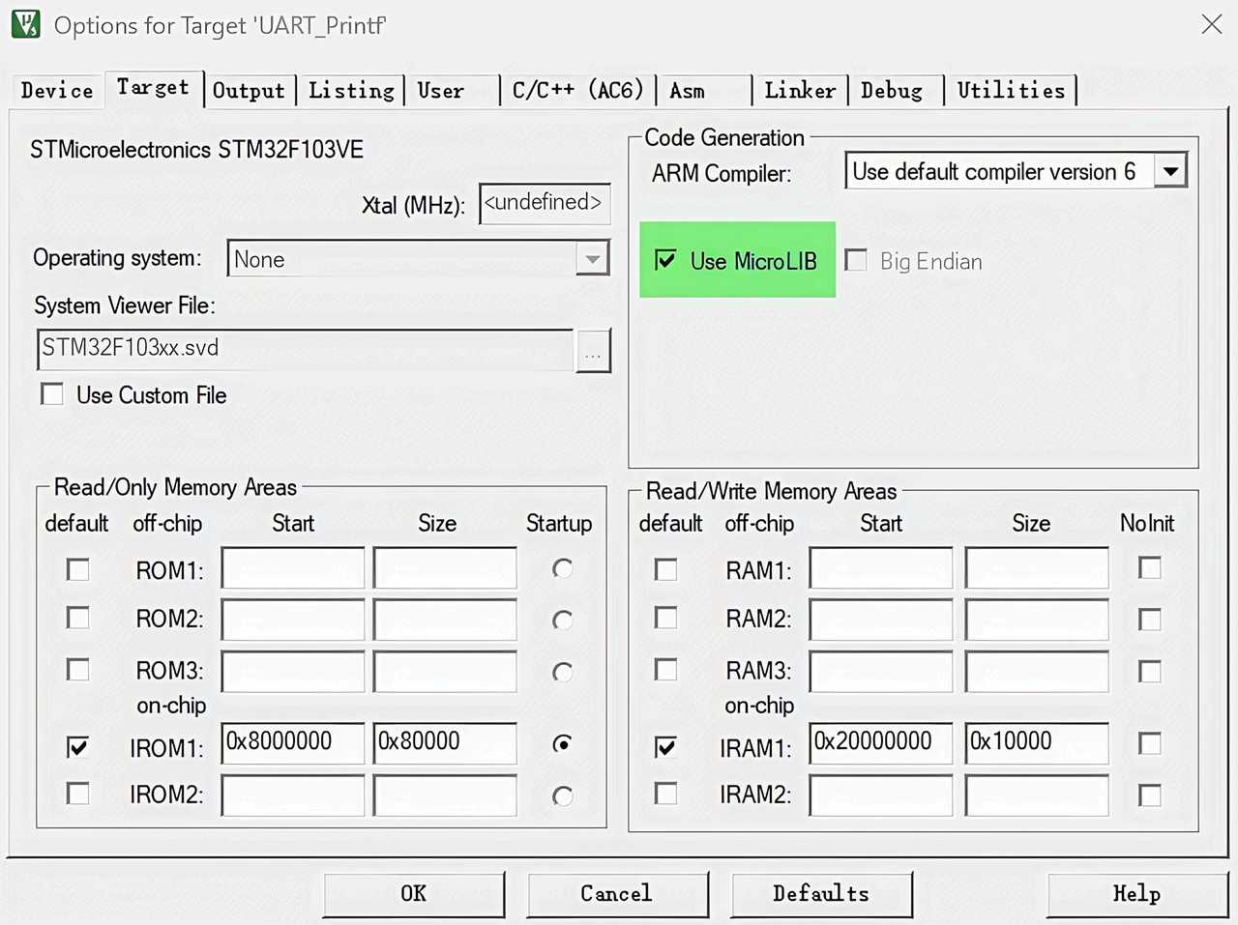Select the ROM1 Startup radio button

click(x=562, y=569)
